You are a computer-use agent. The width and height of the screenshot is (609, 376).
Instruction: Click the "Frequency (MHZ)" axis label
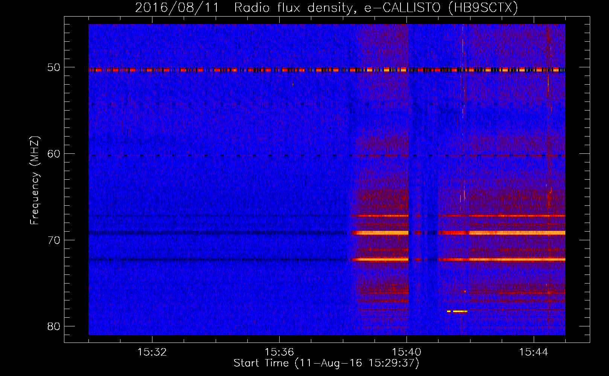(x=35, y=181)
